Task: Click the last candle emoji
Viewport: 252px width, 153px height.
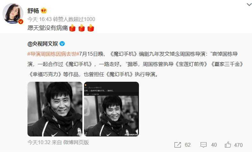Action: point(91,28)
